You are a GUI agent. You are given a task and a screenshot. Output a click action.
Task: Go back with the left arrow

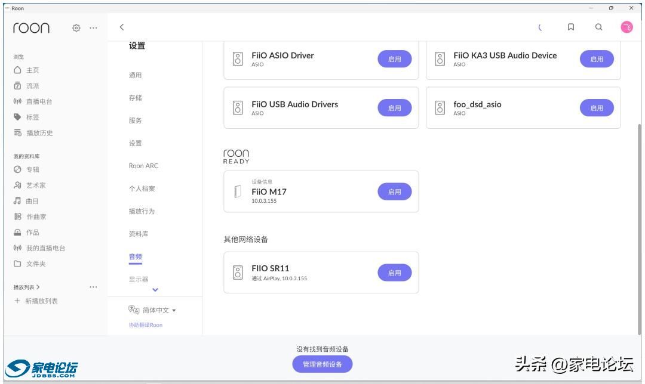pyautogui.click(x=122, y=27)
